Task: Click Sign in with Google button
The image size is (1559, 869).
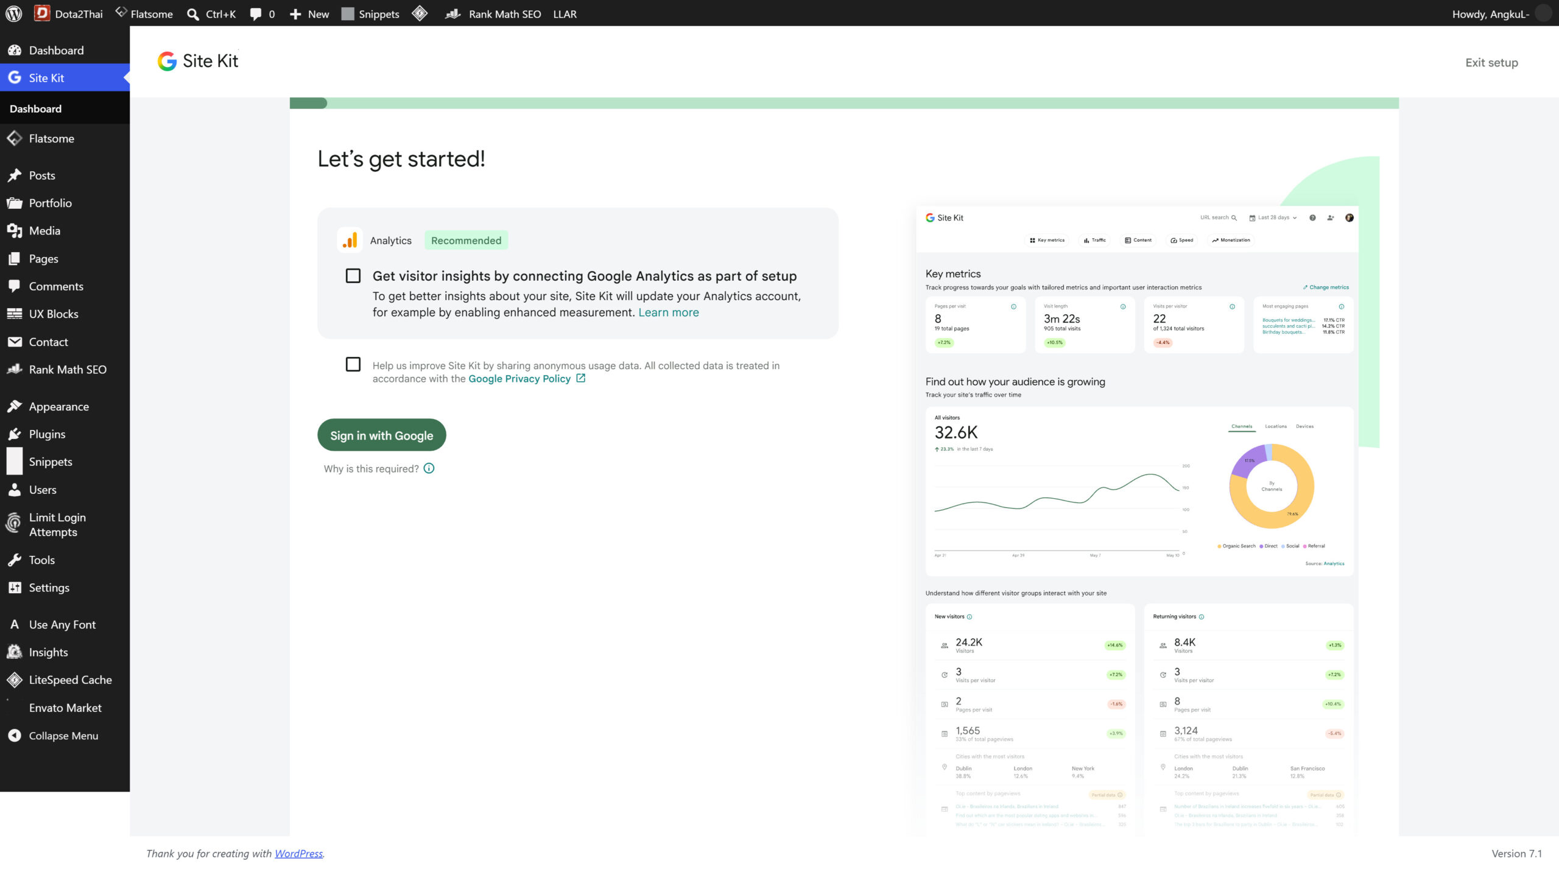Action: click(x=382, y=435)
